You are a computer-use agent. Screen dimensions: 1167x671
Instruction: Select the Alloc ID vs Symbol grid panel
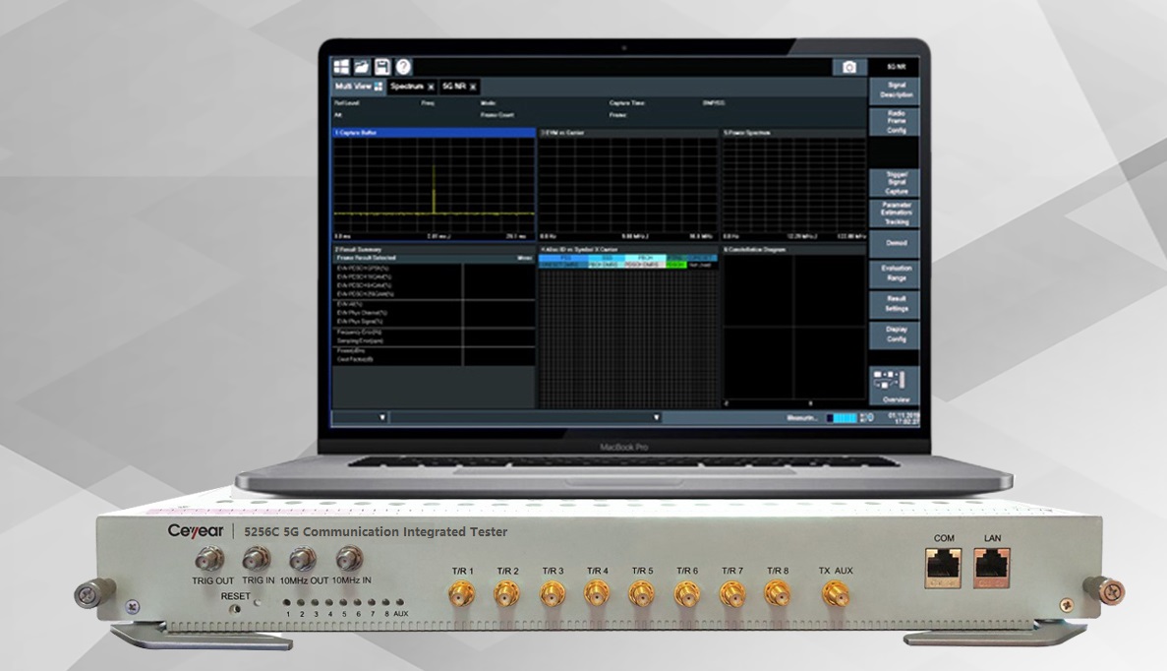tap(628, 327)
